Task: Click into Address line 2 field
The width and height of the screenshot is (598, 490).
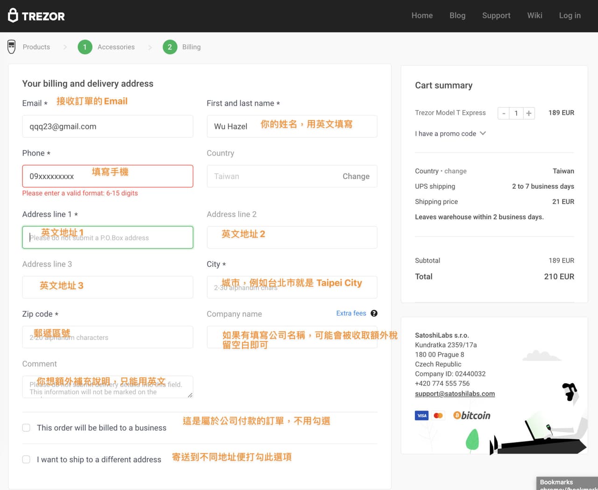Action: [x=292, y=237]
